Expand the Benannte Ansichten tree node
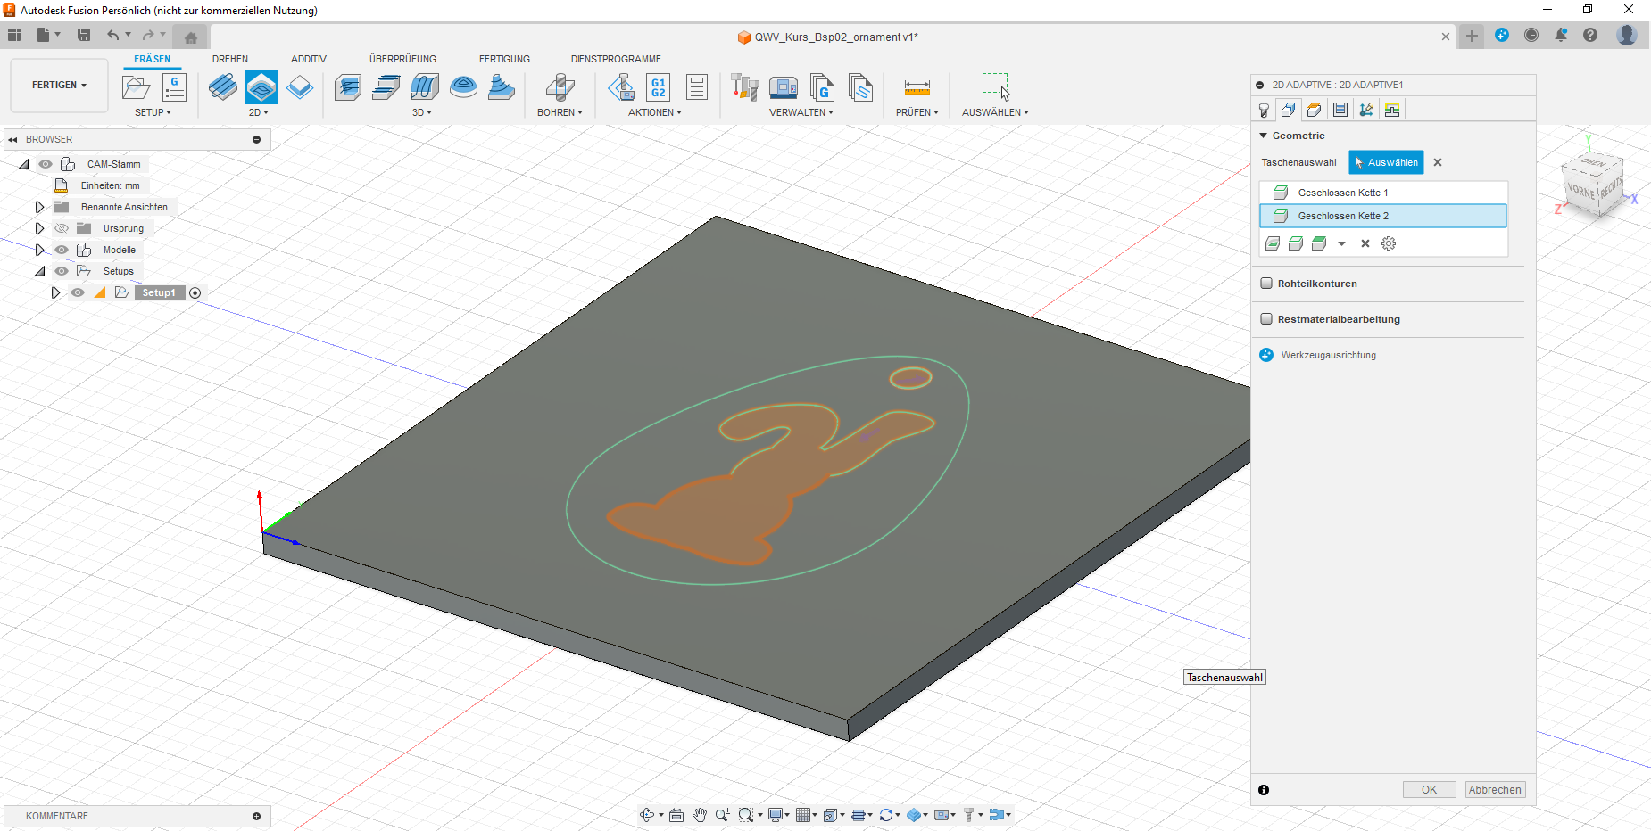Screen dimensions: 1651x831 coord(39,207)
